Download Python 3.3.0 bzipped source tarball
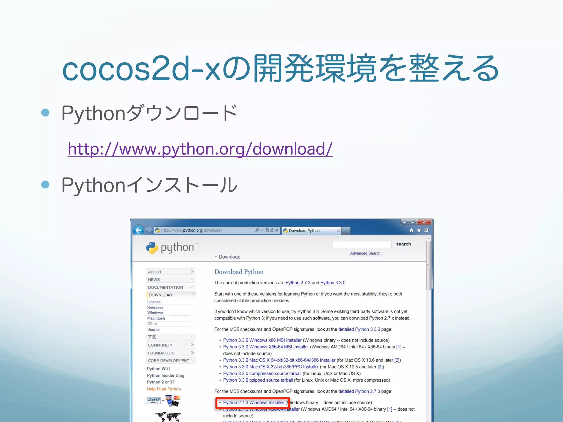The width and height of the screenshot is (563, 422). coord(258,380)
